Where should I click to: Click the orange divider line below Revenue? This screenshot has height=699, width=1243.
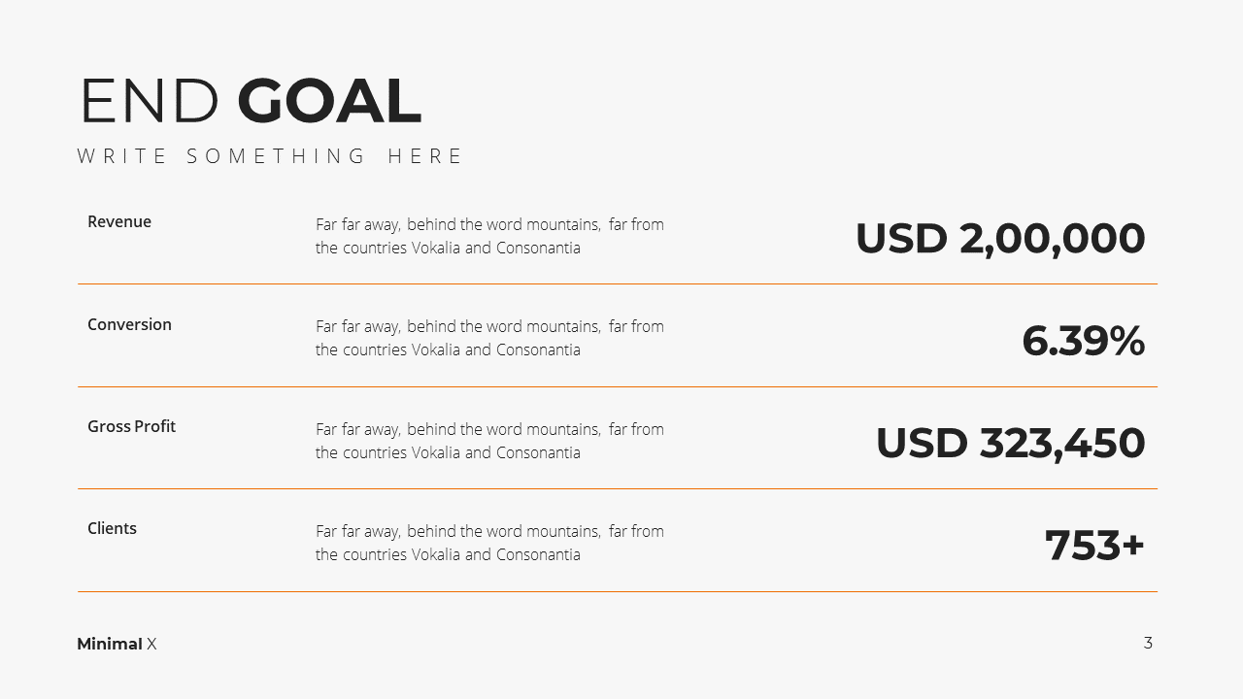coord(618,284)
